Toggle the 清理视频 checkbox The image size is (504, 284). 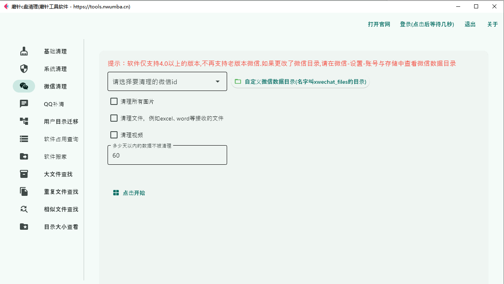pyautogui.click(x=114, y=135)
